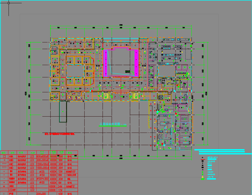The image size is (252, 195).
Task: Click the green rectangle outline below the plan
Action: 63,112
